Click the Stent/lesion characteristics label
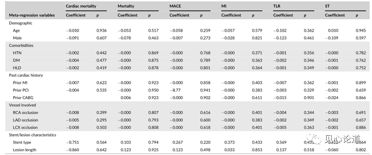Screen dimensions: 372x155 33,135
